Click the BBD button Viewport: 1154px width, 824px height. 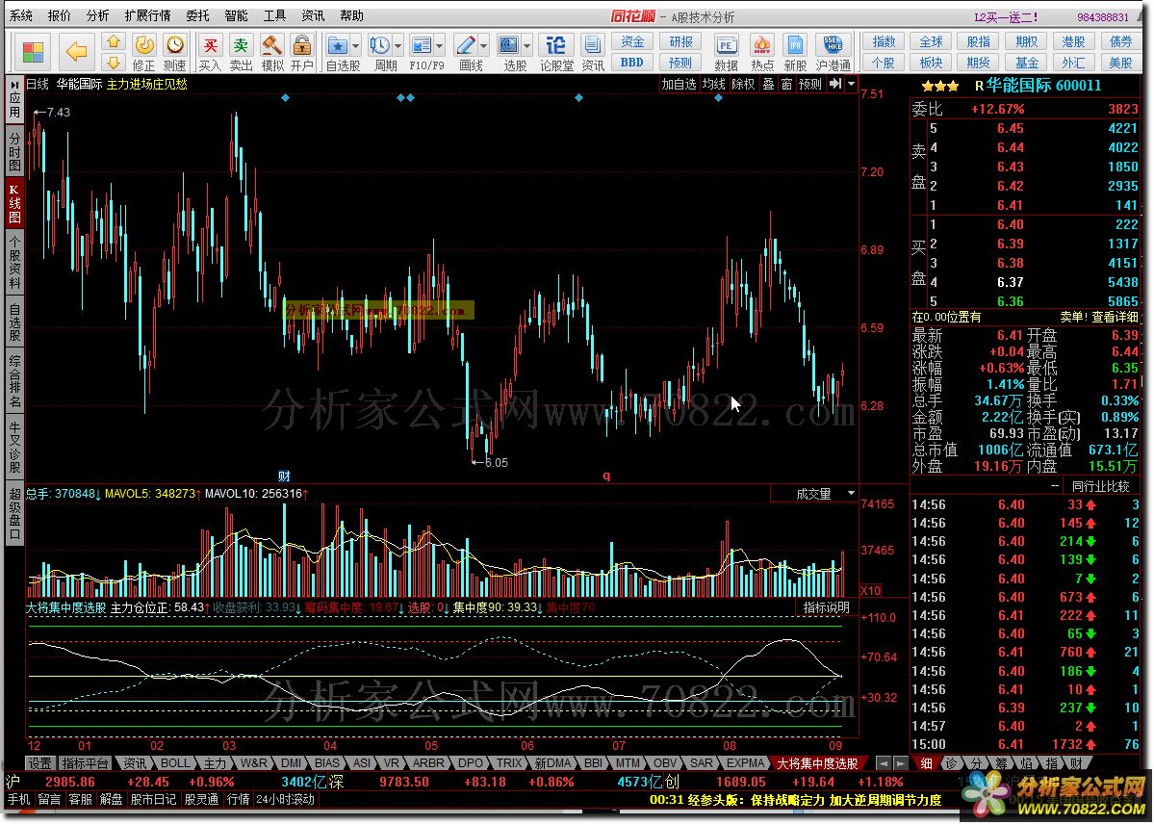click(632, 63)
